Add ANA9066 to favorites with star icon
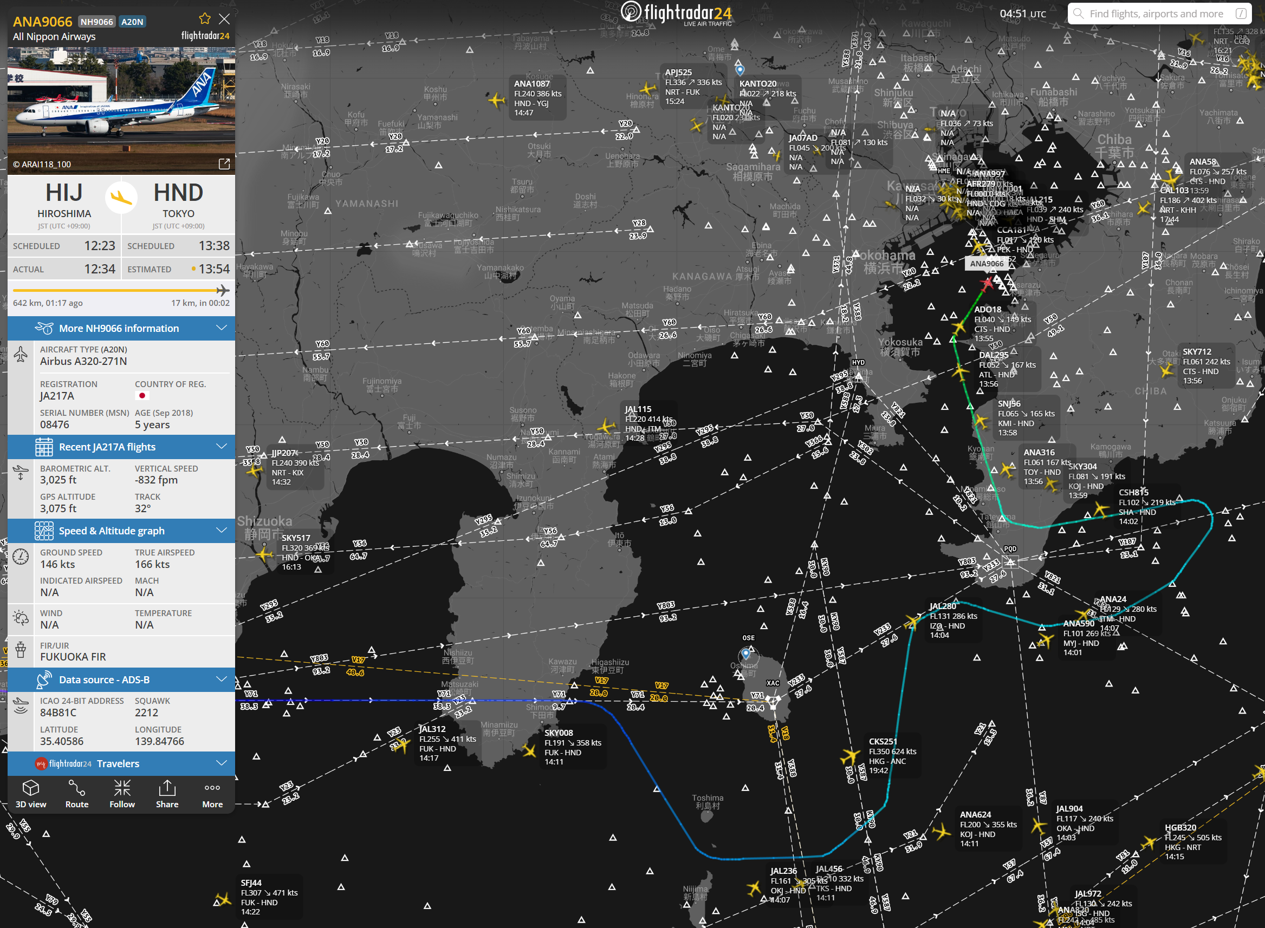 [205, 18]
